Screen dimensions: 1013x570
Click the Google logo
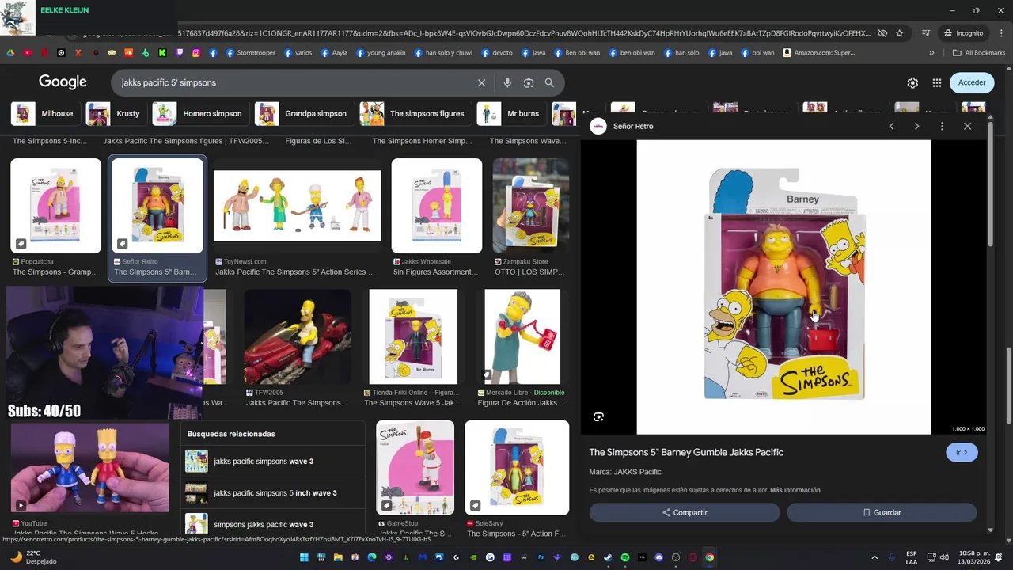(x=63, y=82)
